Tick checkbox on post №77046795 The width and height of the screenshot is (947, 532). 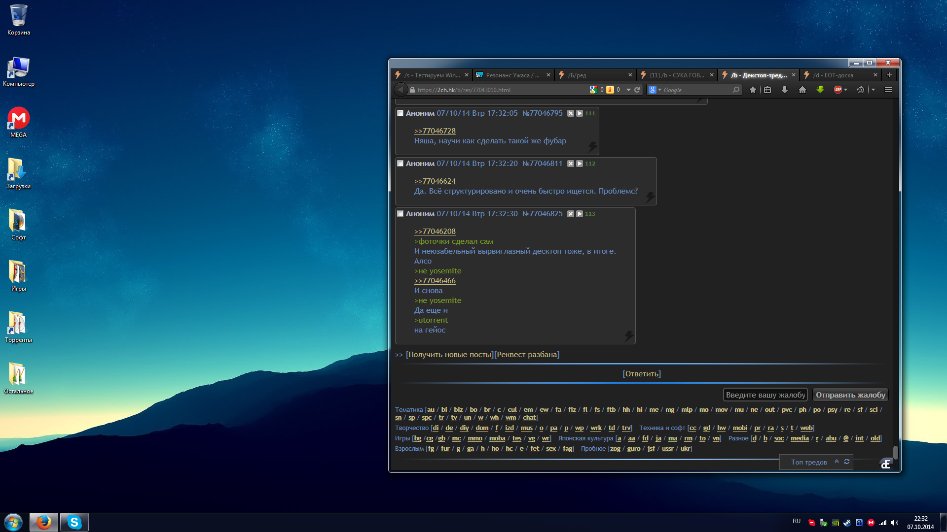pyautogui.click(x=401, y=113)
